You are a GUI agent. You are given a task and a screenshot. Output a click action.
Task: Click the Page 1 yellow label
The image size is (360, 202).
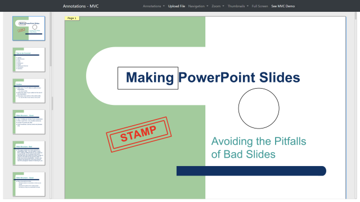click(72, 18)
